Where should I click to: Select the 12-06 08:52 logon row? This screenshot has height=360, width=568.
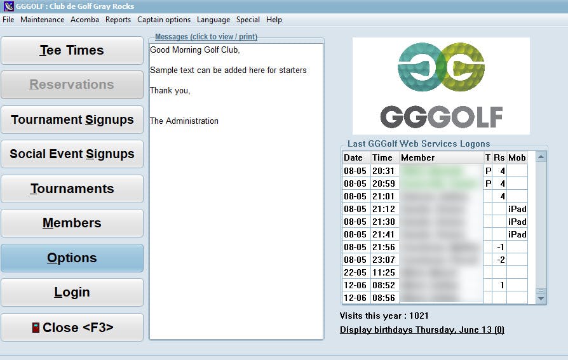pyautogui.click(x=435, y=284)
